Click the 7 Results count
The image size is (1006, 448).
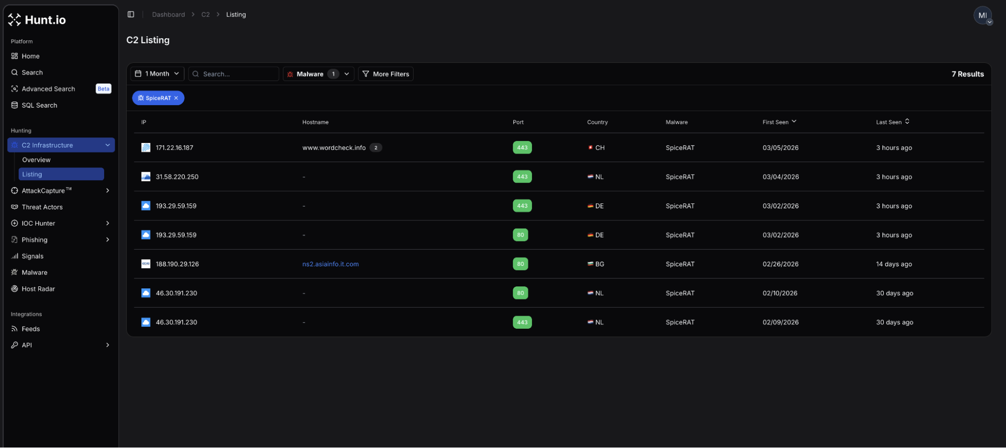click(967, 74)
